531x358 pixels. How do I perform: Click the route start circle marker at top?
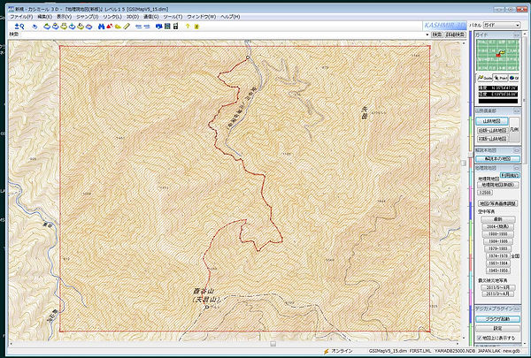tap(248, 57)
